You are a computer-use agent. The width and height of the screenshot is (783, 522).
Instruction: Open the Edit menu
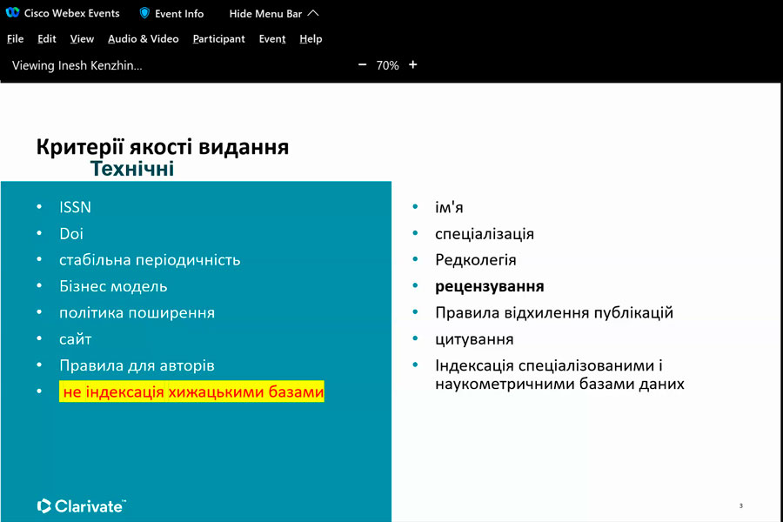coord(46,39)
